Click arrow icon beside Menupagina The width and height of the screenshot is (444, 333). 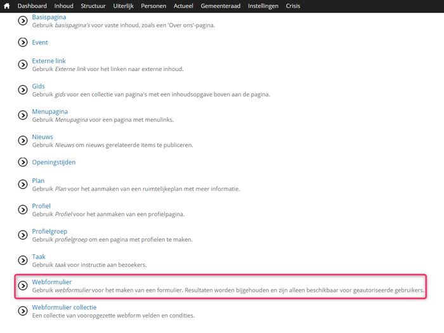(23, 115)
